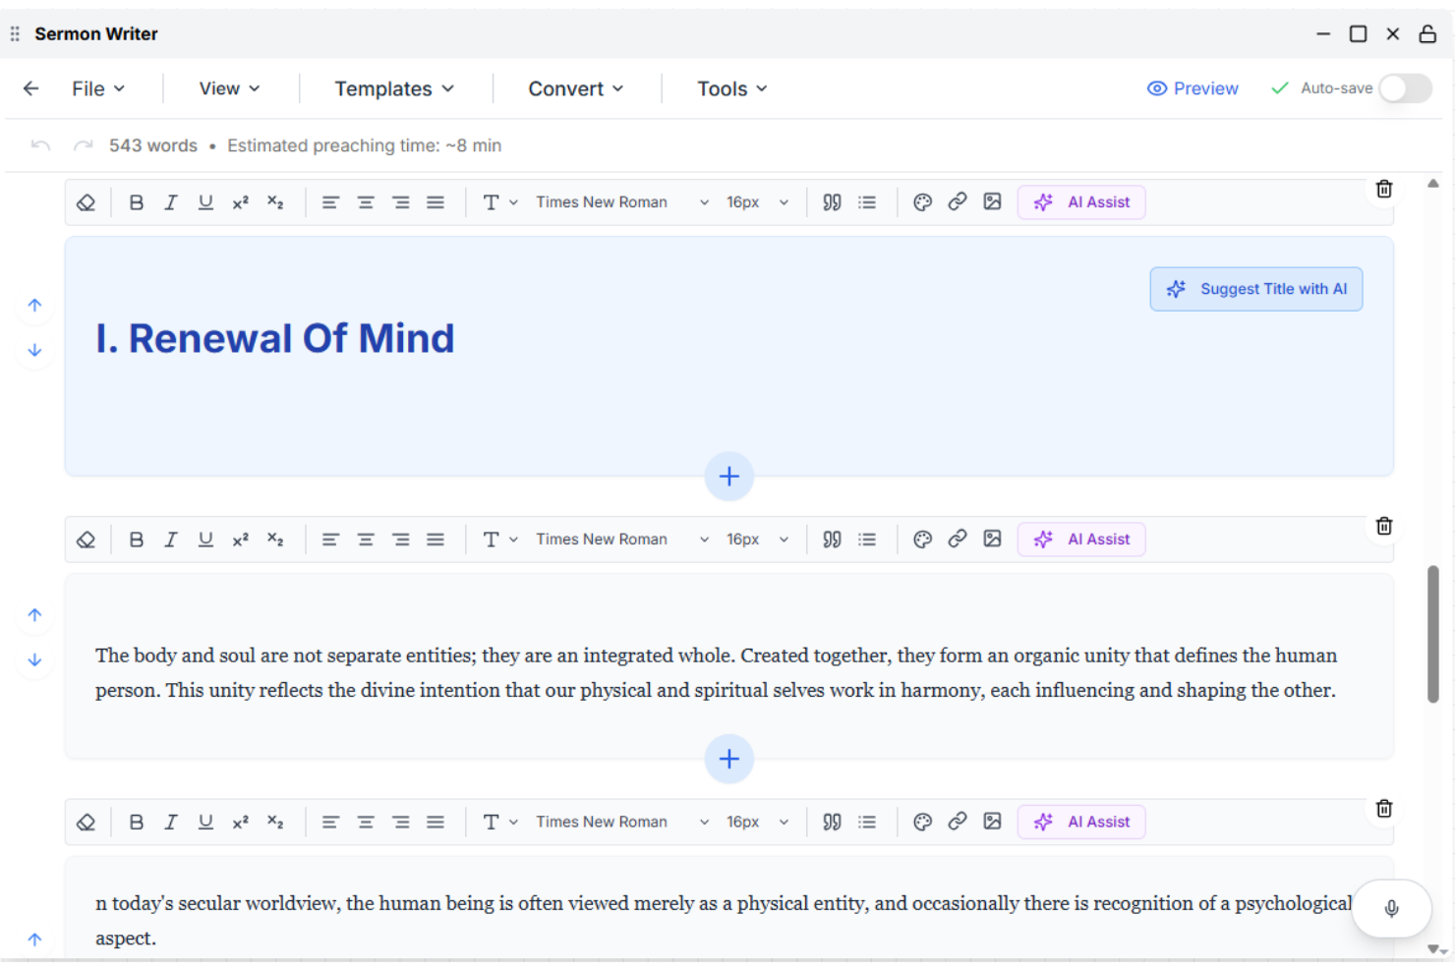The height and width of the screenshot is (970, 1455).
Task: Open the insert link tool
Action: 958,201
